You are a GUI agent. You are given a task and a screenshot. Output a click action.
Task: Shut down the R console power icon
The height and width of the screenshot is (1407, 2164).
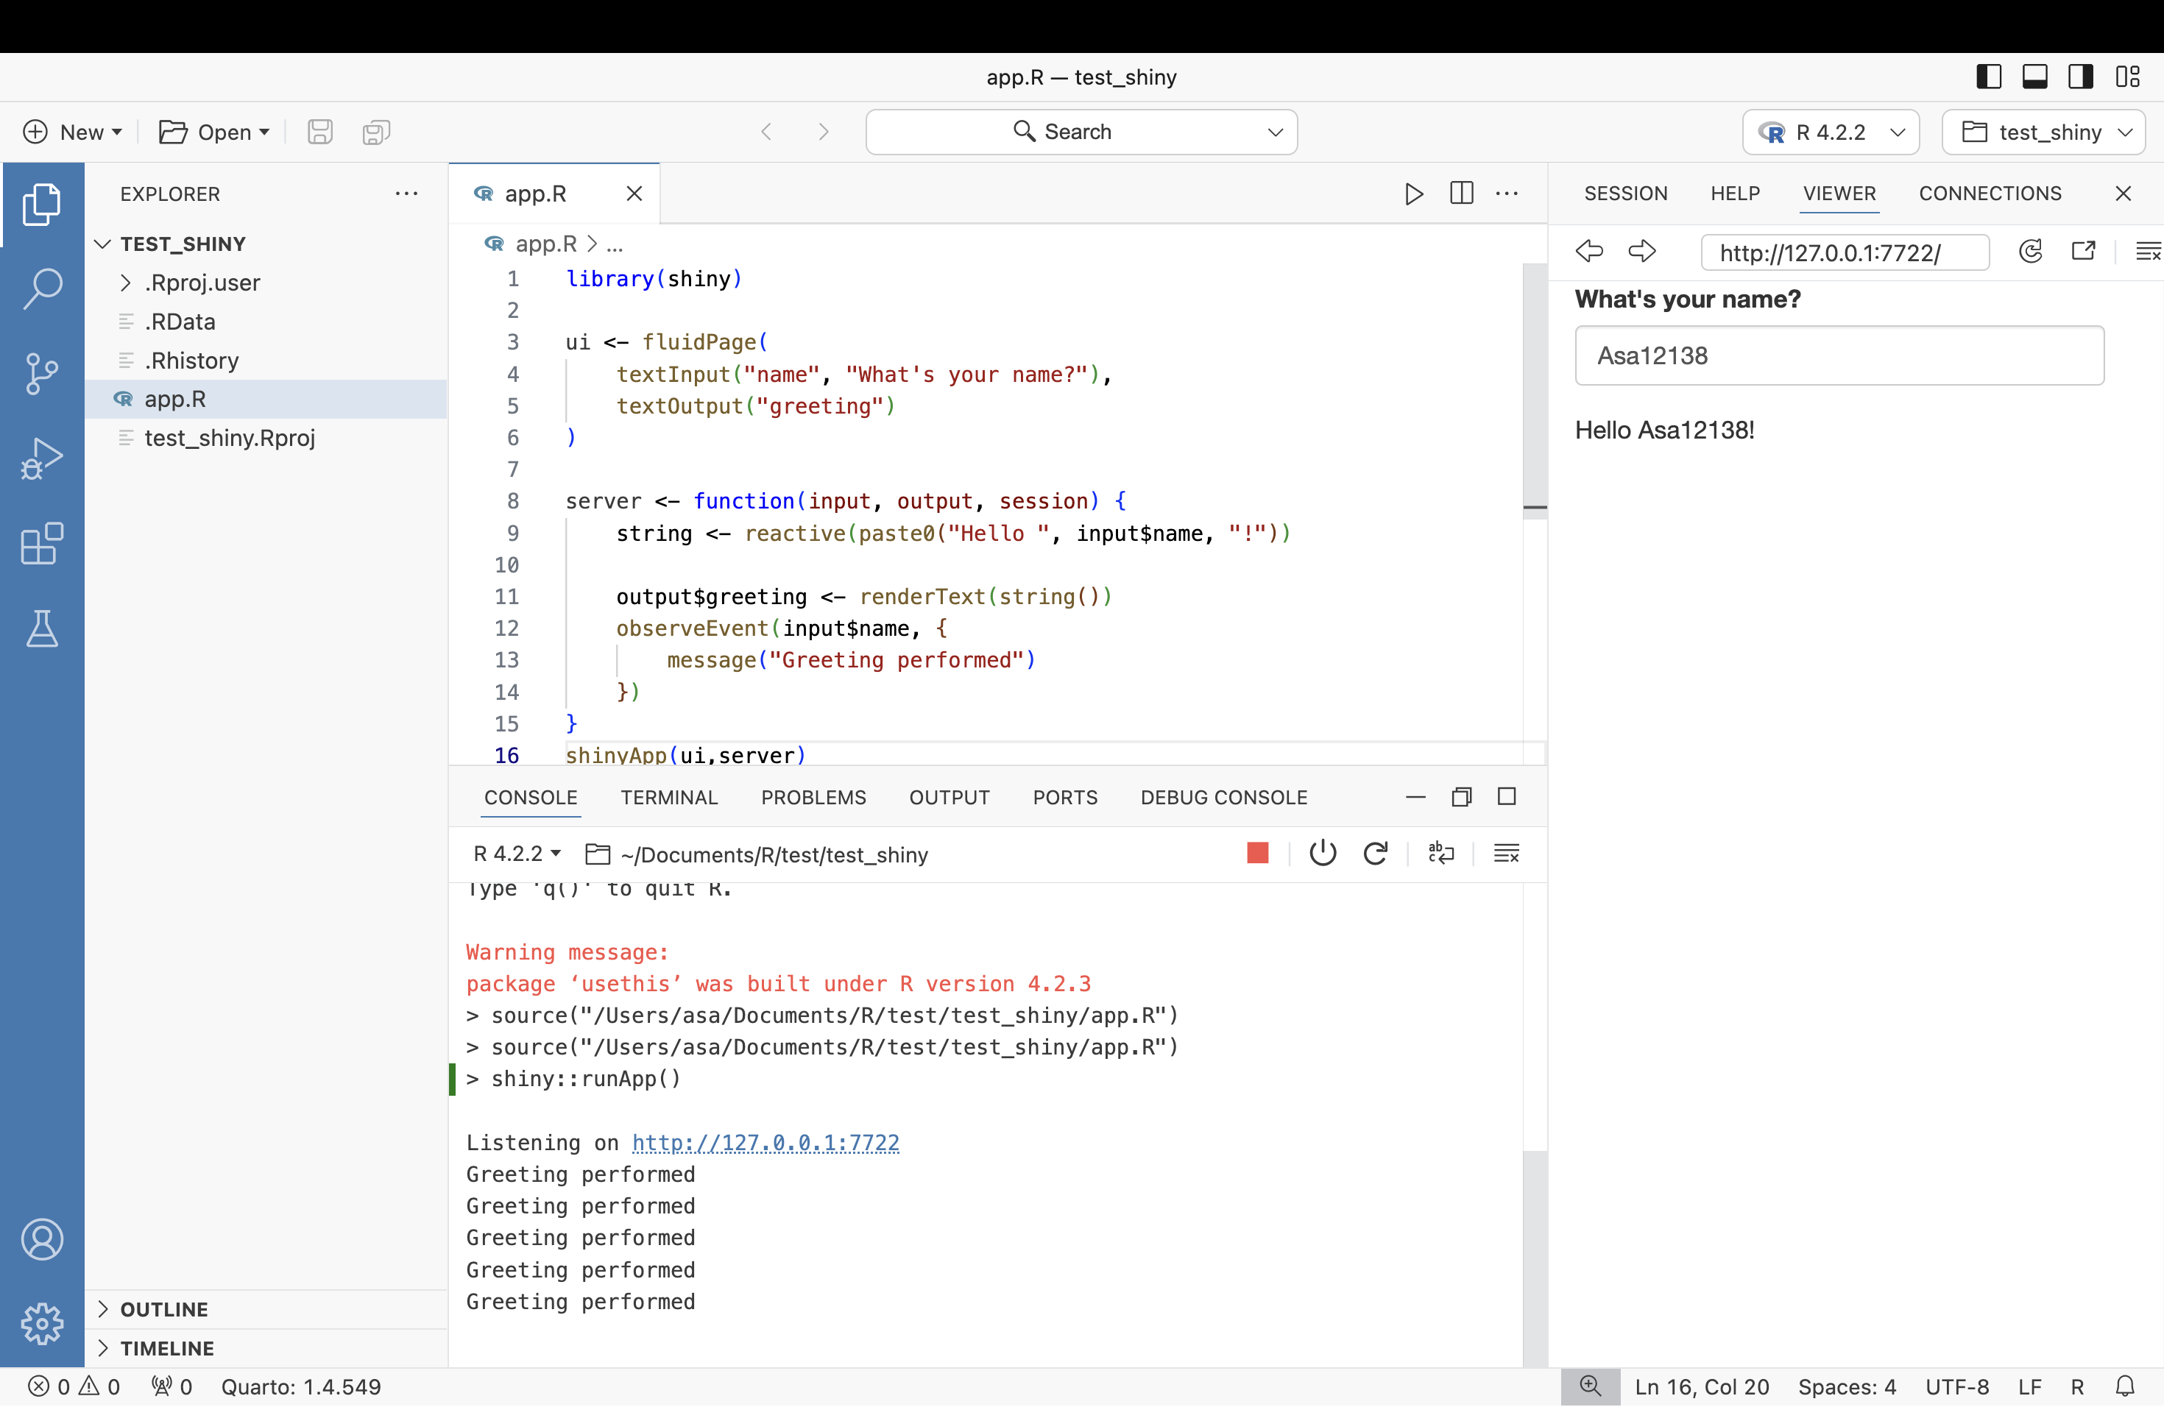pyautogui.click(x=1322, y=853)
